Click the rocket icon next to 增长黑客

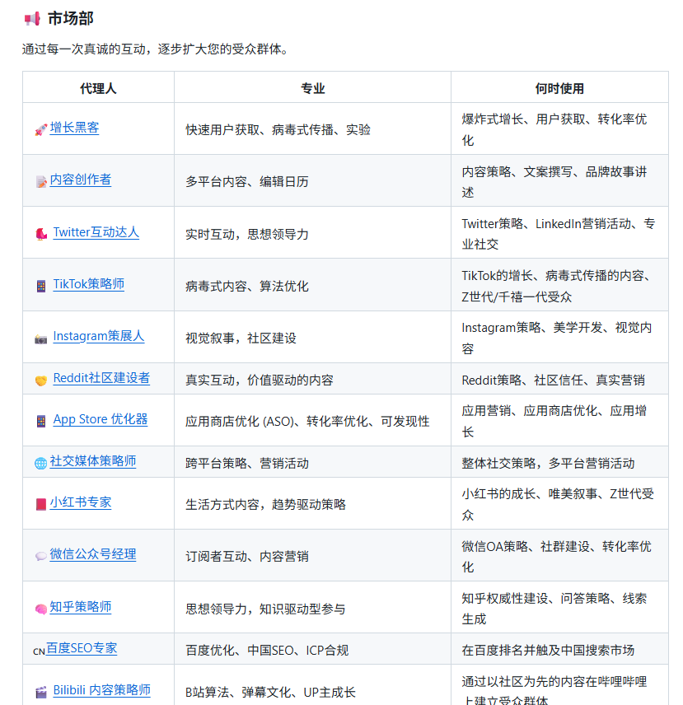coord(40,129)
